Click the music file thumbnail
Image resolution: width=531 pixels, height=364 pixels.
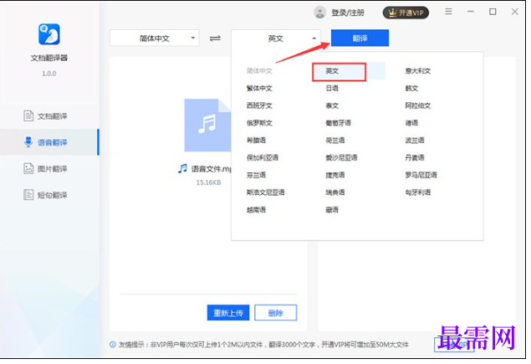(x=207, y=125)
